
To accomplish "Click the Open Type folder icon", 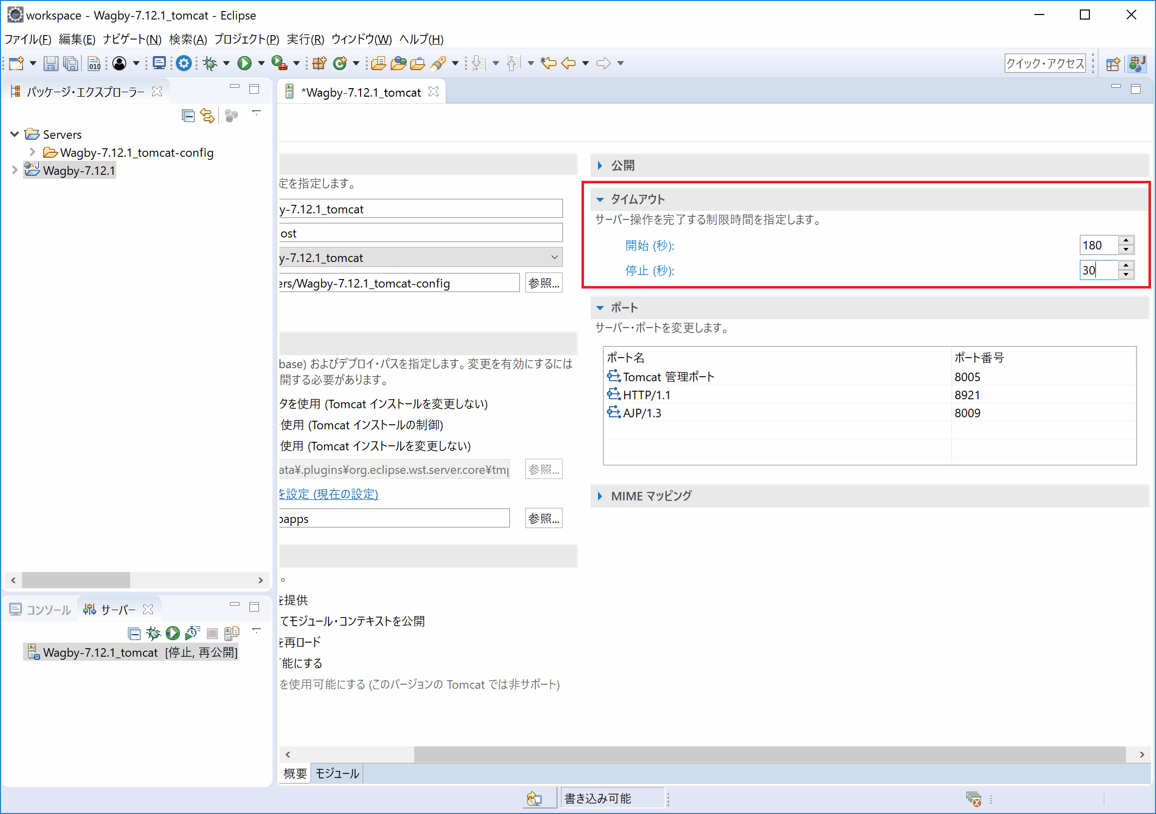I will 378,64.
